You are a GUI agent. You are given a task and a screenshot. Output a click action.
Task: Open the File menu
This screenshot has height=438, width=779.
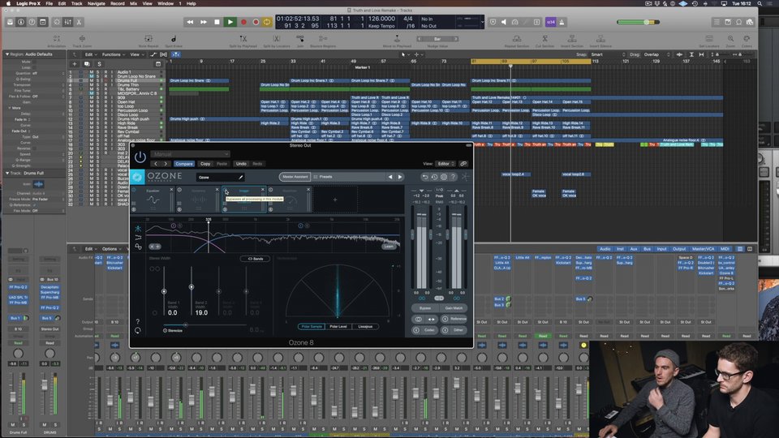[49, 3]
